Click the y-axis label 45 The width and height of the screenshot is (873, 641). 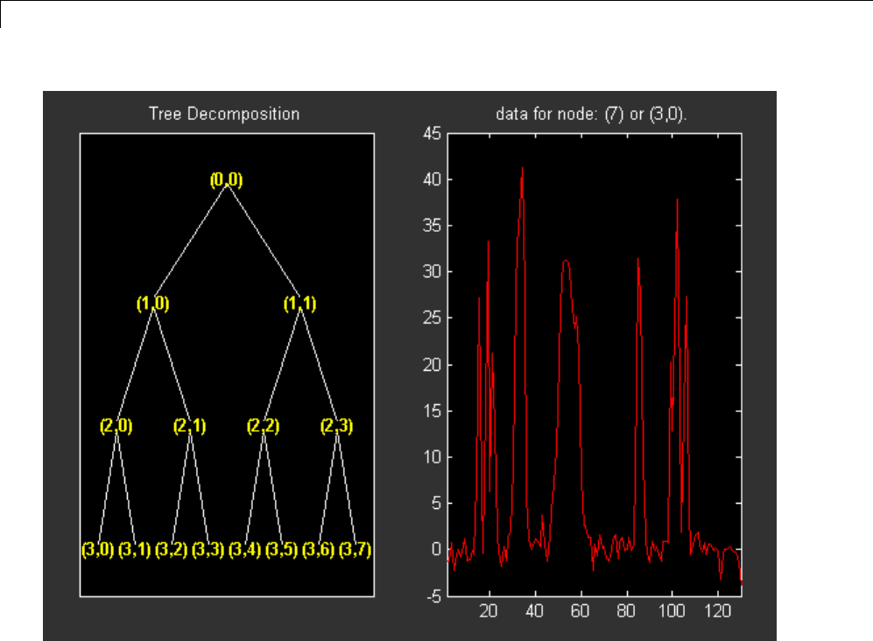(x=432, y=134)
